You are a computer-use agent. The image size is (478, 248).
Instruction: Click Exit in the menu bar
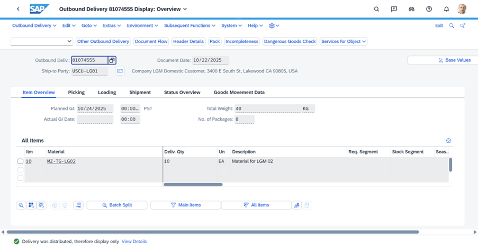point(439,25)
